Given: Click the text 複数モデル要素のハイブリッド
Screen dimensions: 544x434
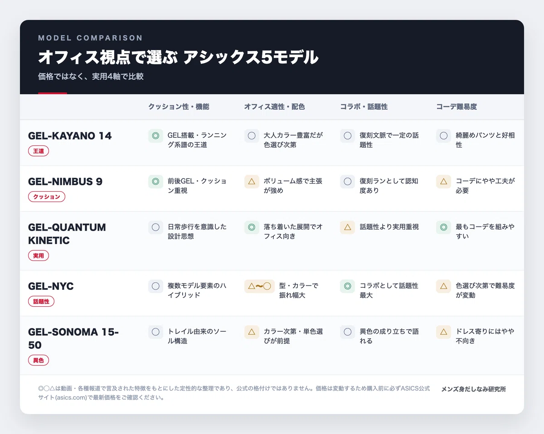Looking at the screenshot, I should click(x=196, y=290).
